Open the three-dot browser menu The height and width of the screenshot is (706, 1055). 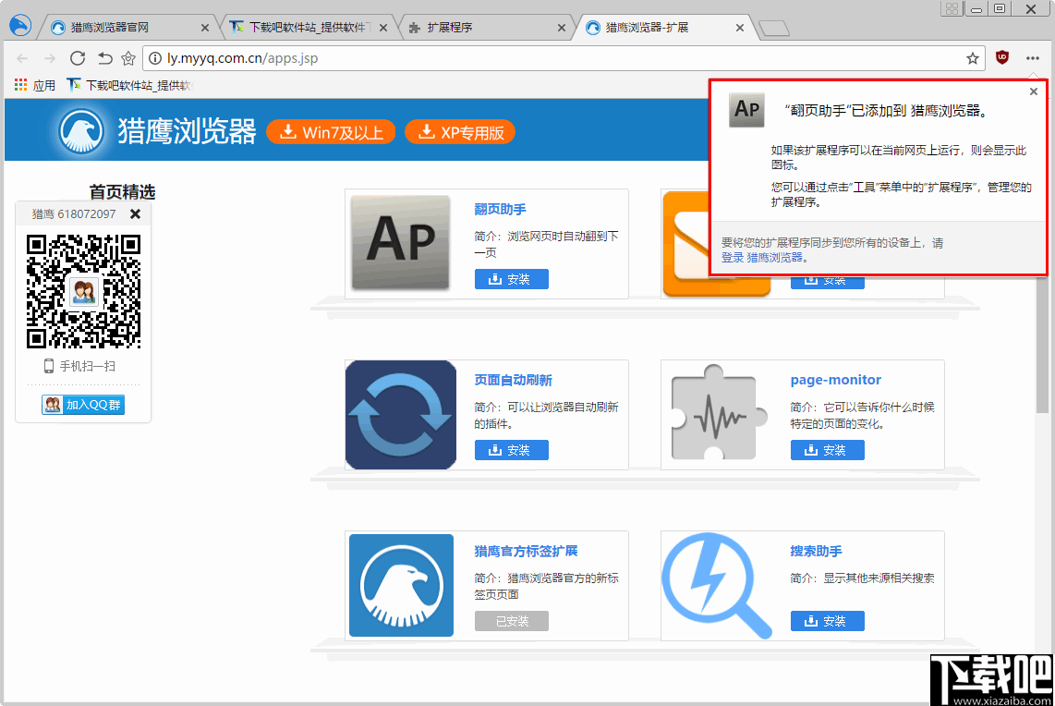1033,58
